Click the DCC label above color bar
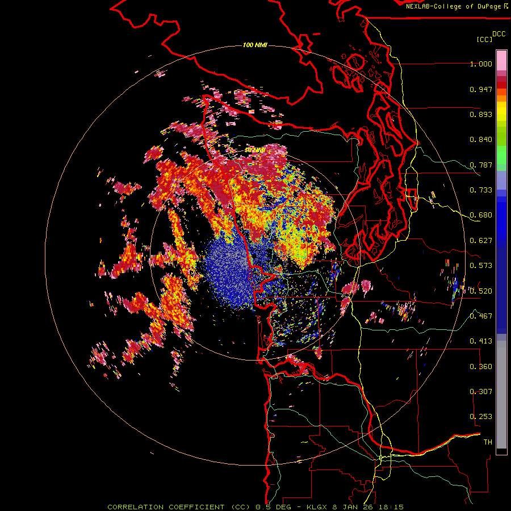The image size is (511, 511). pyautogui.click(x=499, y=34)
